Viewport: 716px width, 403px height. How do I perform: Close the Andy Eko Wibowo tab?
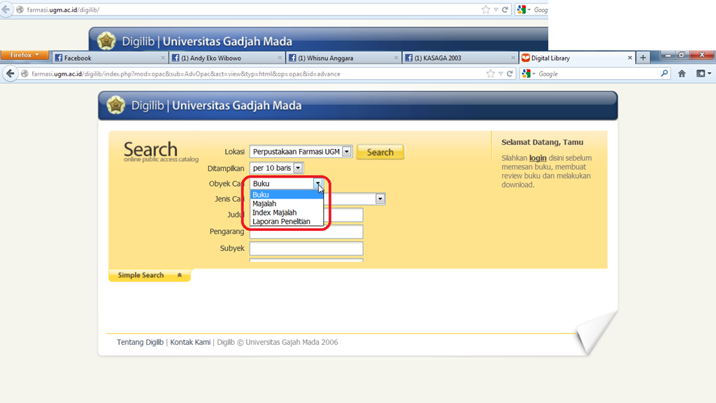coord(280,58)
